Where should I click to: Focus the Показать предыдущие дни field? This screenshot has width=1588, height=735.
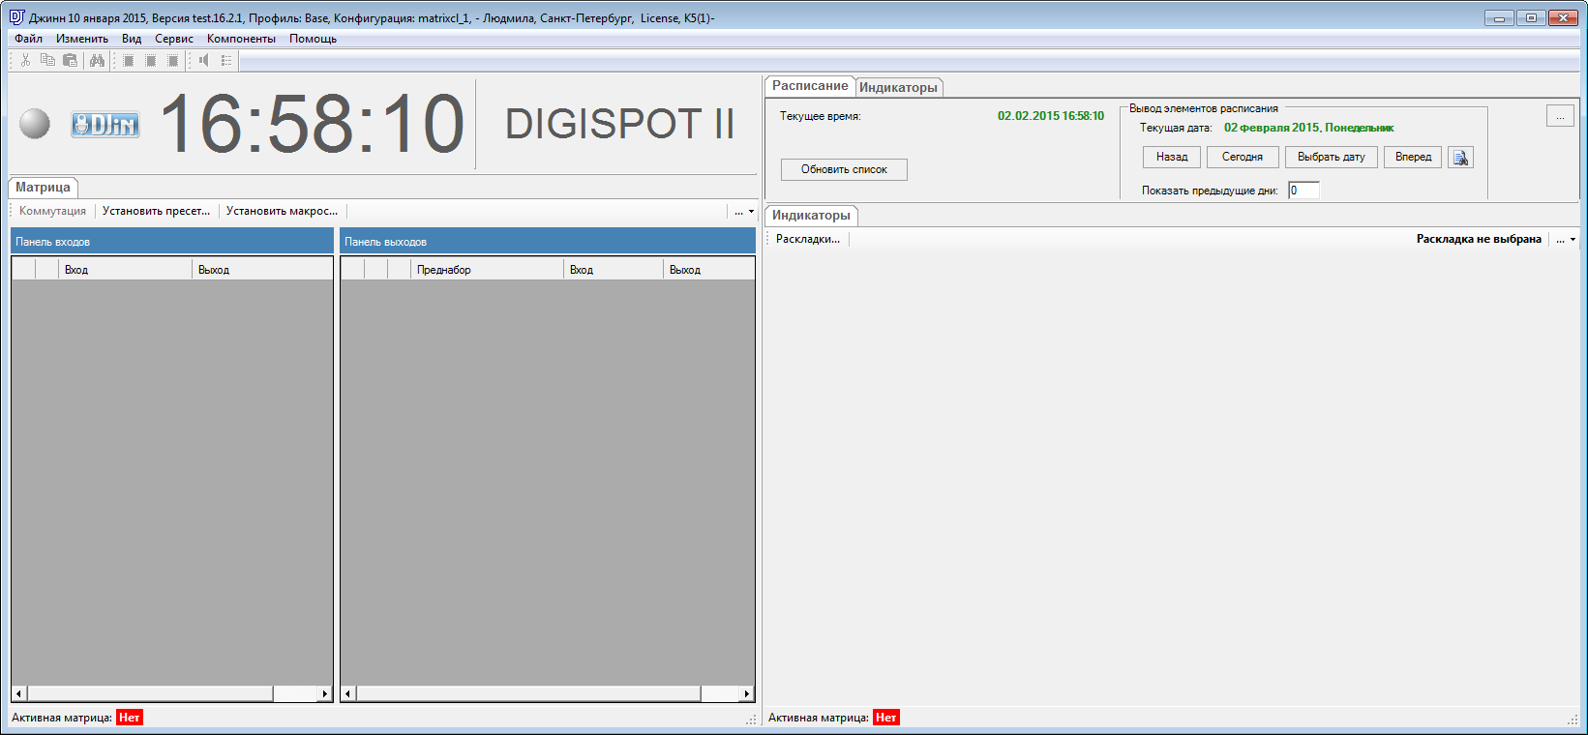click(x=1303, y=191)
